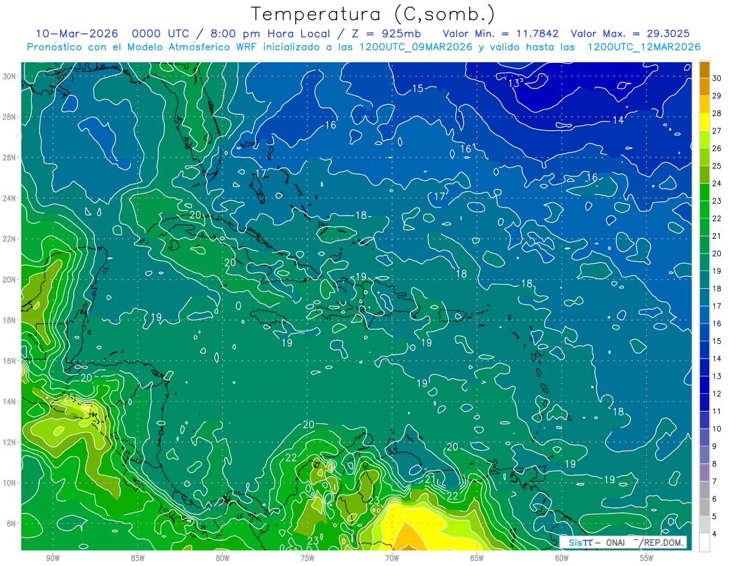The width and height of the screenshot is (733, 566).
Task: Click the "24N" latitude axis label
Action: [10, 198]
